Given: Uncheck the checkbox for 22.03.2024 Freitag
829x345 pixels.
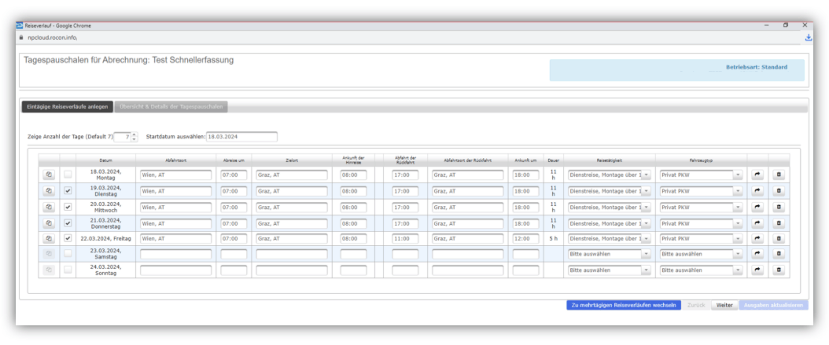Looking at the screenshot, I should click(68, 238).
